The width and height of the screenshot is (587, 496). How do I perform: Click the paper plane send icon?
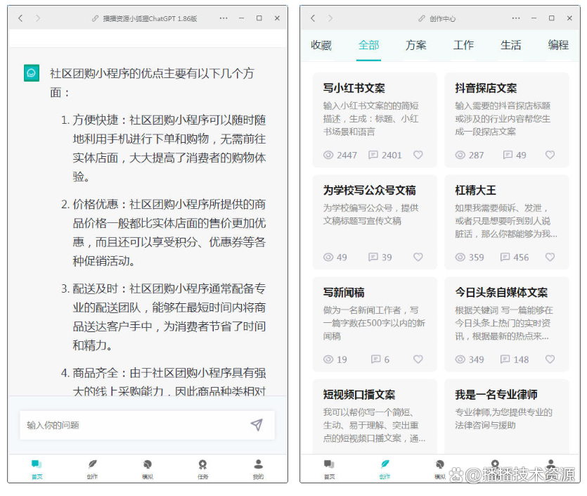[x=257, y=424]
